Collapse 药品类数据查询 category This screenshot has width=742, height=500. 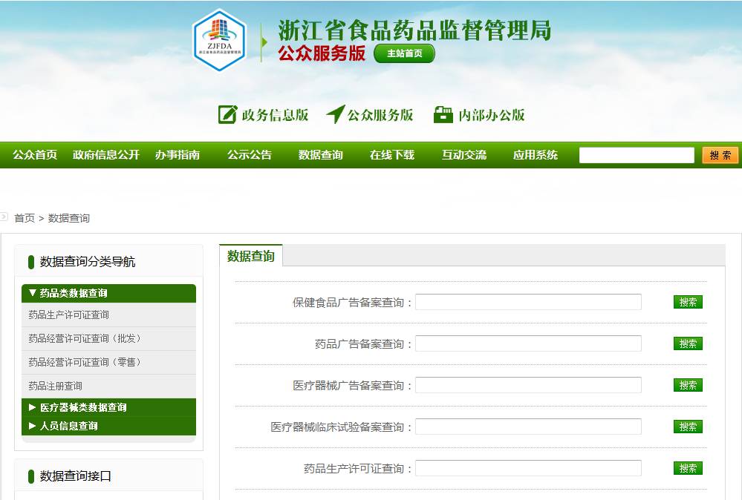(x=109, y=293)
